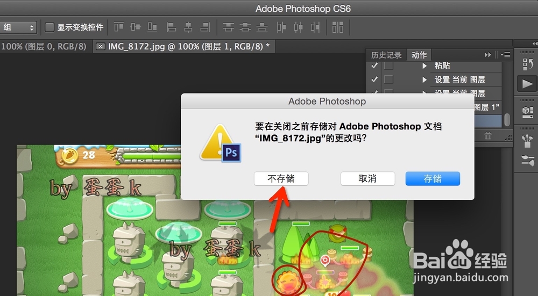Click the Align horizontal centers icon
Image resolution: width=538 pixels, height=296 pixels.
click(x=188, y=27)
